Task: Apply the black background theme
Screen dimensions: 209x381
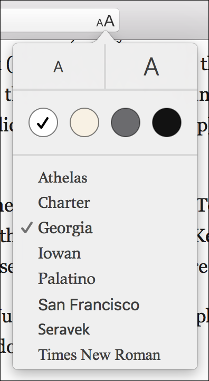Action: (x=167, y=122)
